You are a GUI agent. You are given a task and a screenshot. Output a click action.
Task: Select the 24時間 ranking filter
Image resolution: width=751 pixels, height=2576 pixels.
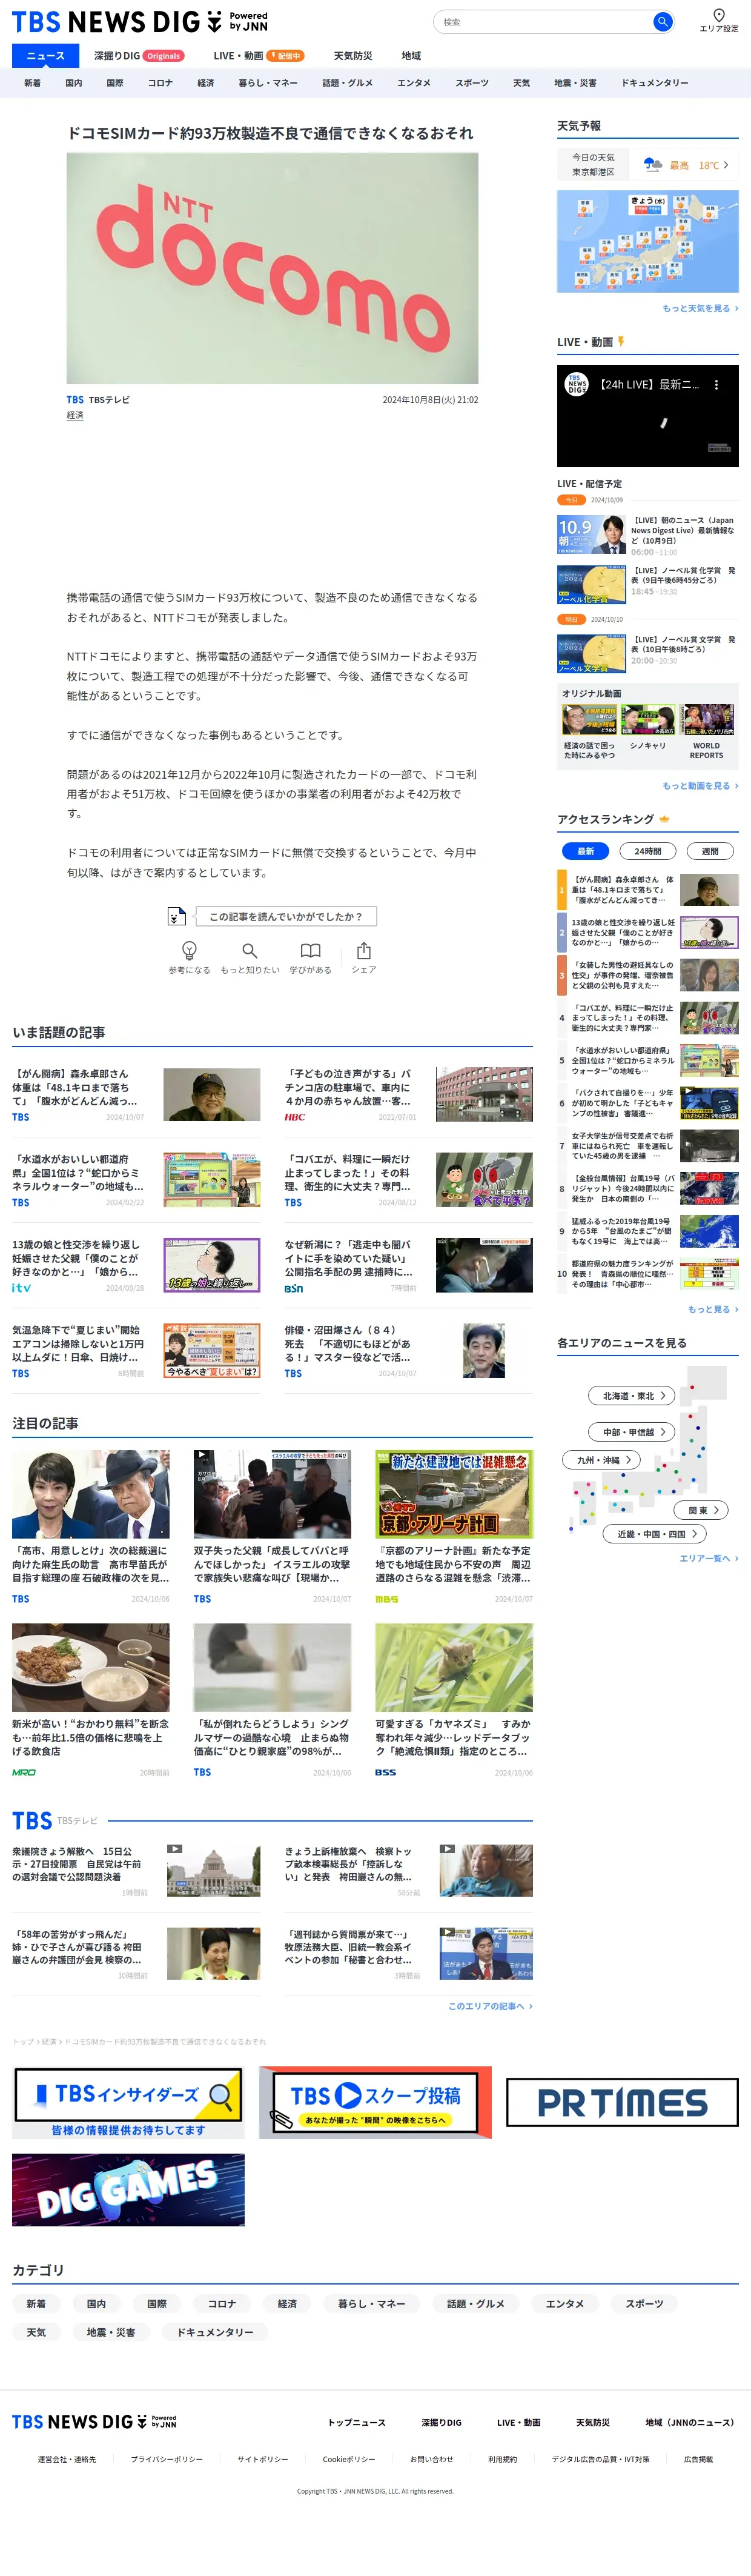(648, 851)
